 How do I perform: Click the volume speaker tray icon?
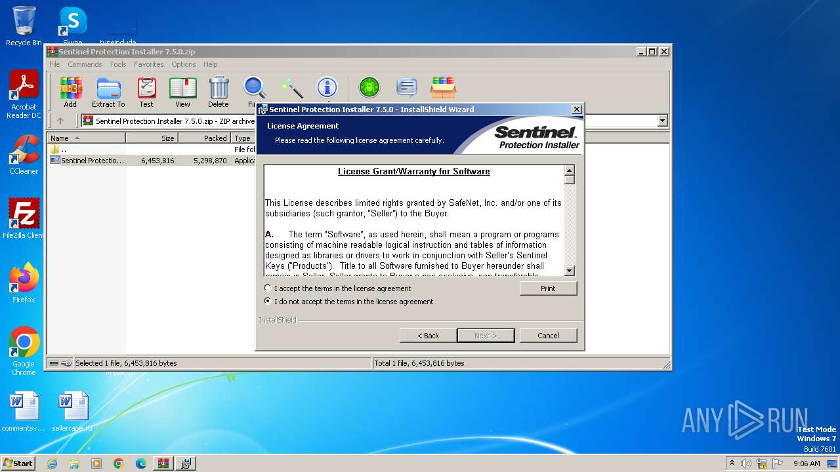[746, 463]
